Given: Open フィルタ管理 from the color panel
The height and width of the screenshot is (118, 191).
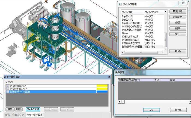Looking at the screenshot, I should coord(33,109).
